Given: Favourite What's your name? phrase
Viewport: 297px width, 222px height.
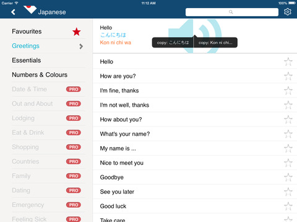Looking at the screenshot, I should (x=288, y=134).
